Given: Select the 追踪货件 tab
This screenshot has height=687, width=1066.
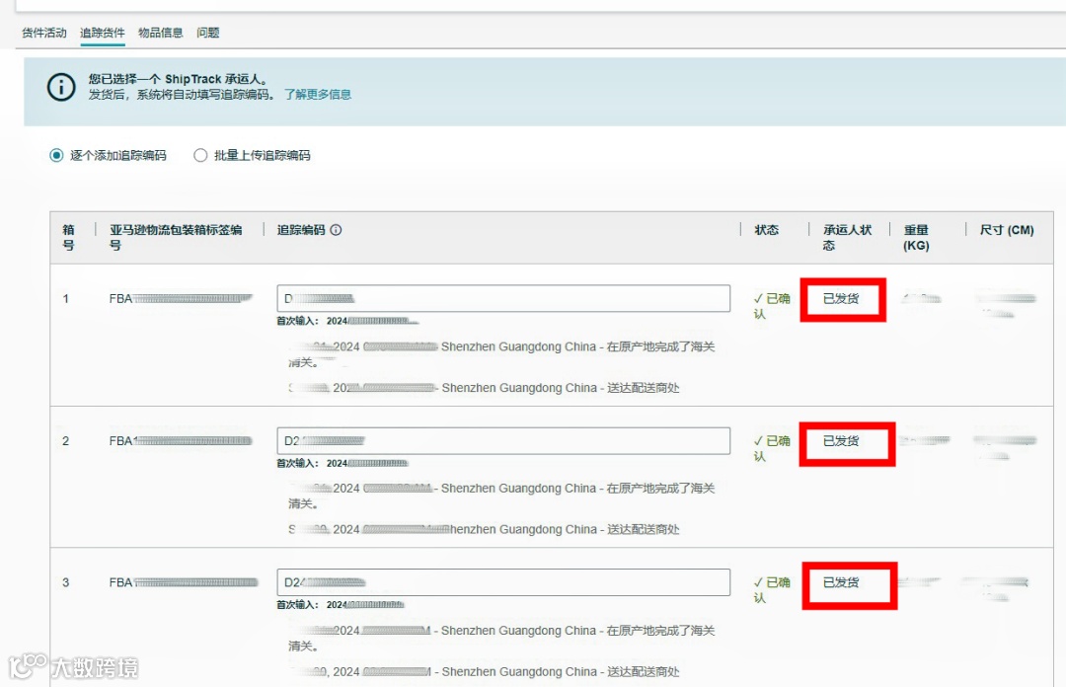Looking at the screenshot, I should 103,33.
